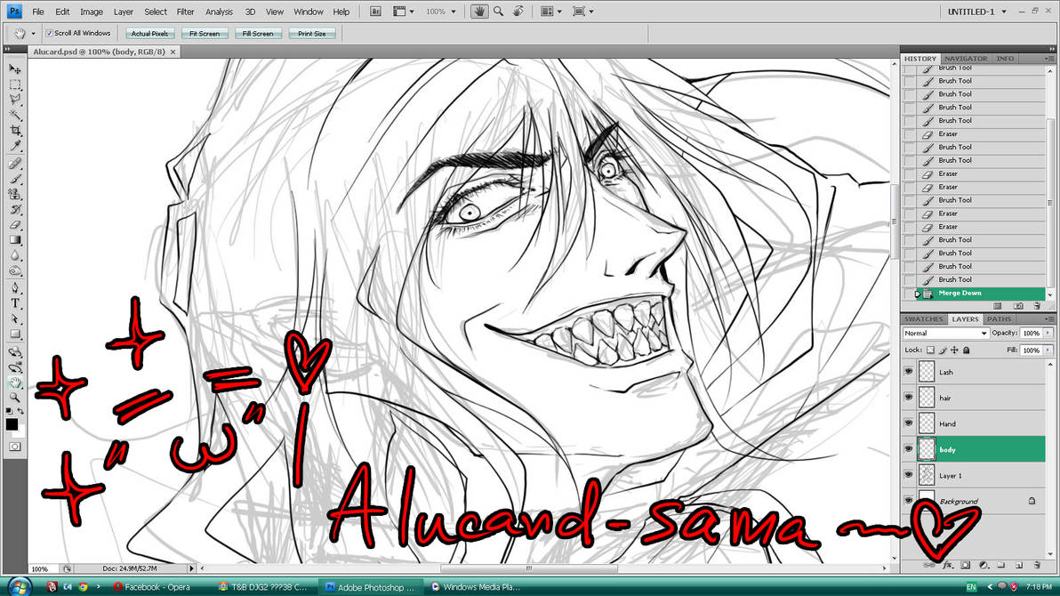Click the Zoom tool in the application bar
Image resolution: width=1060 pixels, height=596 pixels.
[x=499, y=12]
